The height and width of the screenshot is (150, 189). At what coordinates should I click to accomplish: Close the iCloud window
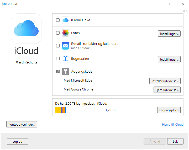[183, 4]
